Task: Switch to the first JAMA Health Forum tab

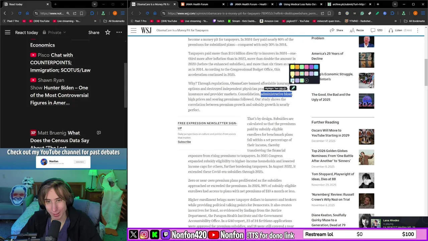Action: coord(202,4)
